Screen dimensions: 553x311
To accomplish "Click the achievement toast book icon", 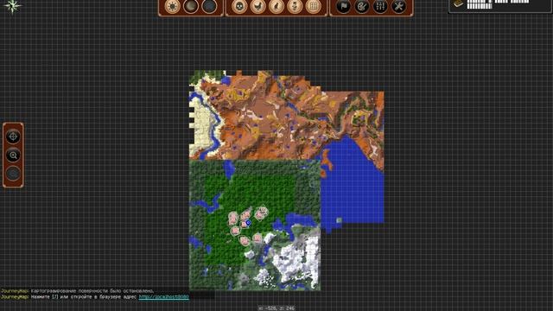I will pos(459,3).
